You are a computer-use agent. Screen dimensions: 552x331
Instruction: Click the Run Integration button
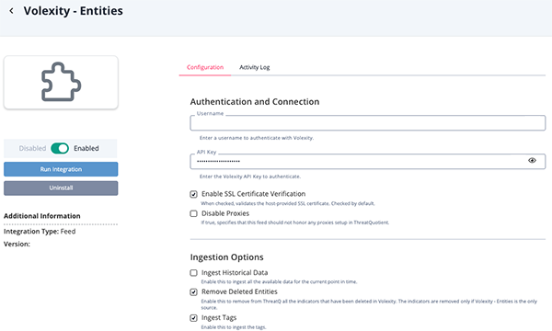tap(61, 169)
